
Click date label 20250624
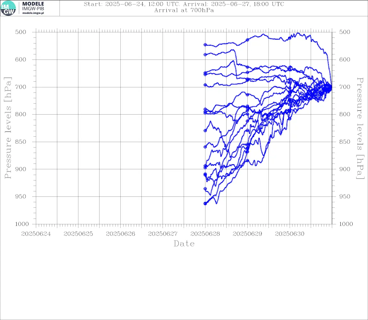pos(36,234)
